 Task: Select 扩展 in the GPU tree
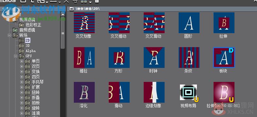pyautogui.click(x=36, y=87)
